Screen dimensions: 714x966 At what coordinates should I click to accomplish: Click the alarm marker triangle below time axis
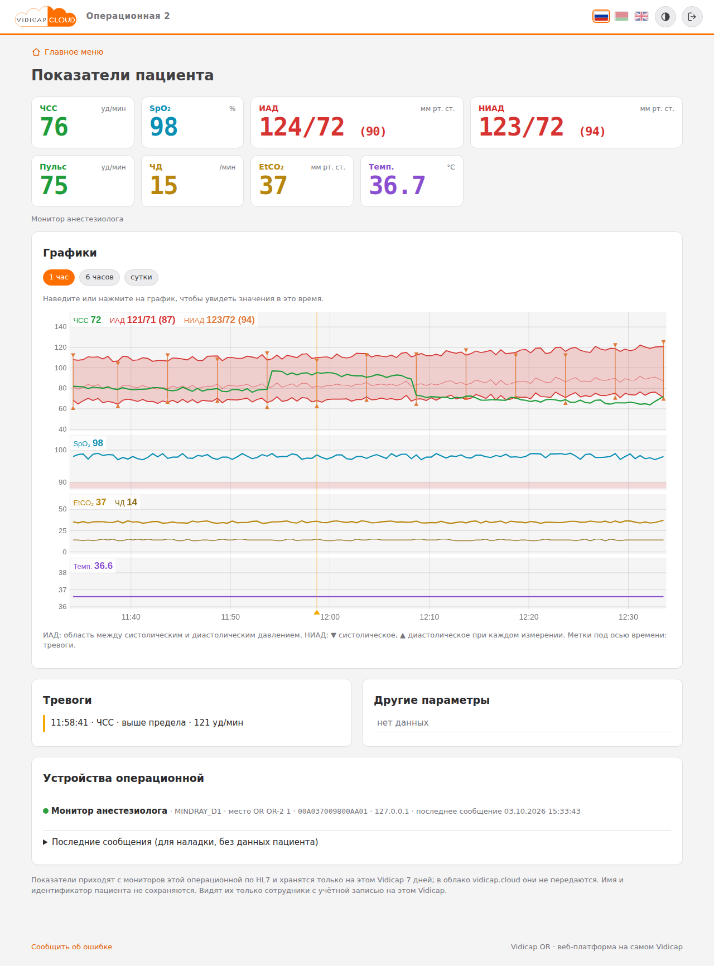click(x=317, y=612)
